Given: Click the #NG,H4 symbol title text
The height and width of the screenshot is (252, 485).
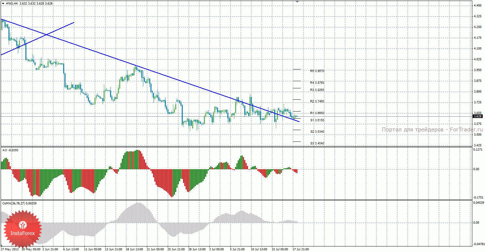Looking at the screenshot, I should (x=12, y=3).
